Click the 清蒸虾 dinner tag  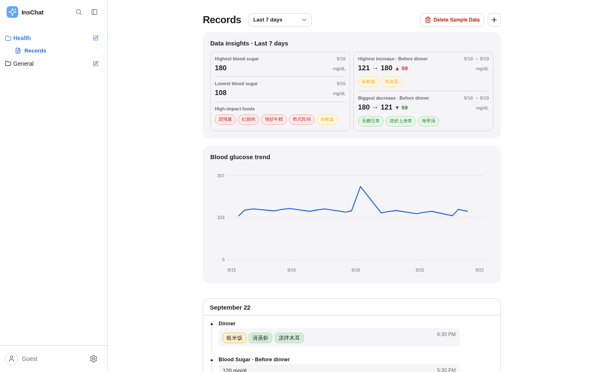[x=260, y=338]
